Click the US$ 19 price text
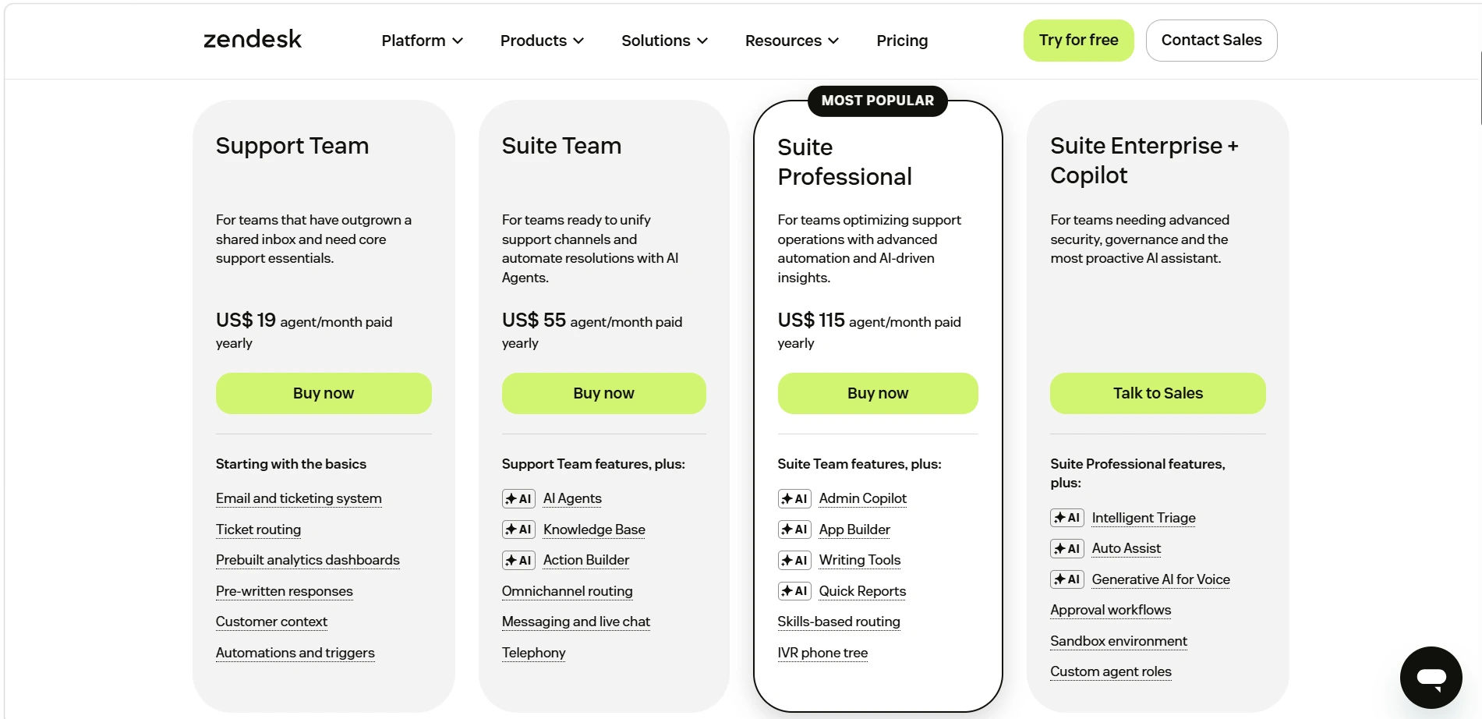The height and width of the screenshot is (719, 1482). click(x=246, y=321)
